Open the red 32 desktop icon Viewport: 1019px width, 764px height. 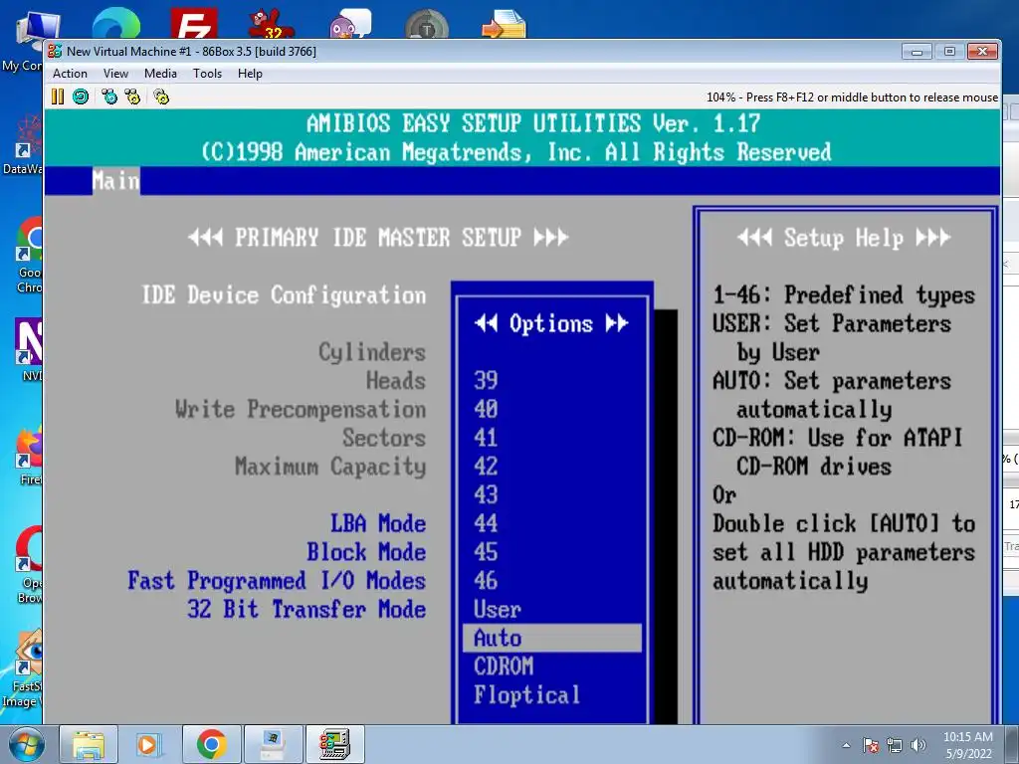[272, 23]
